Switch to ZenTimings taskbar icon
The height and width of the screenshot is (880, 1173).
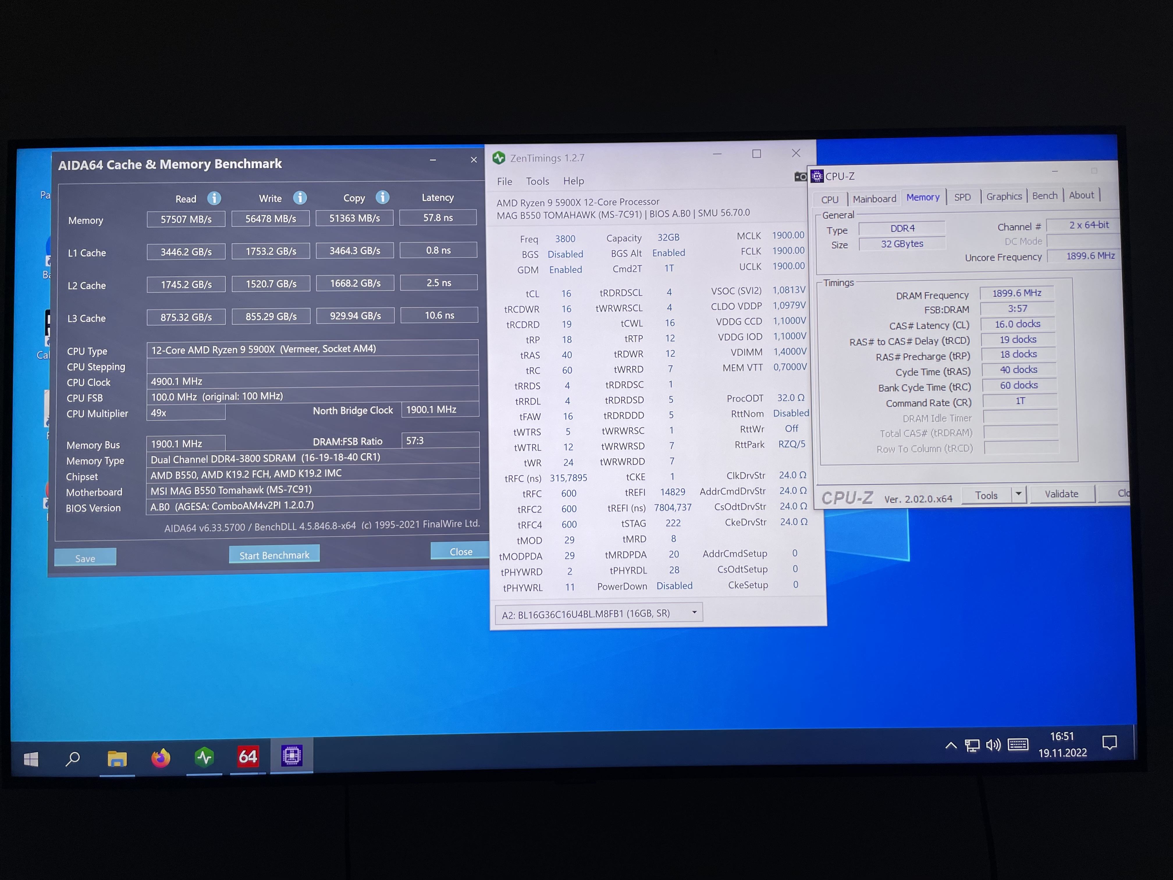[x=204, y=757]
